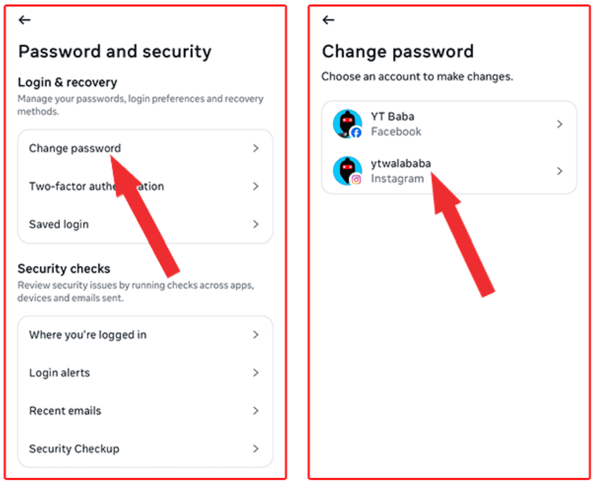Open Saved login settings
The height and width of the screenshot is (482, 594).
pos(145,224)
